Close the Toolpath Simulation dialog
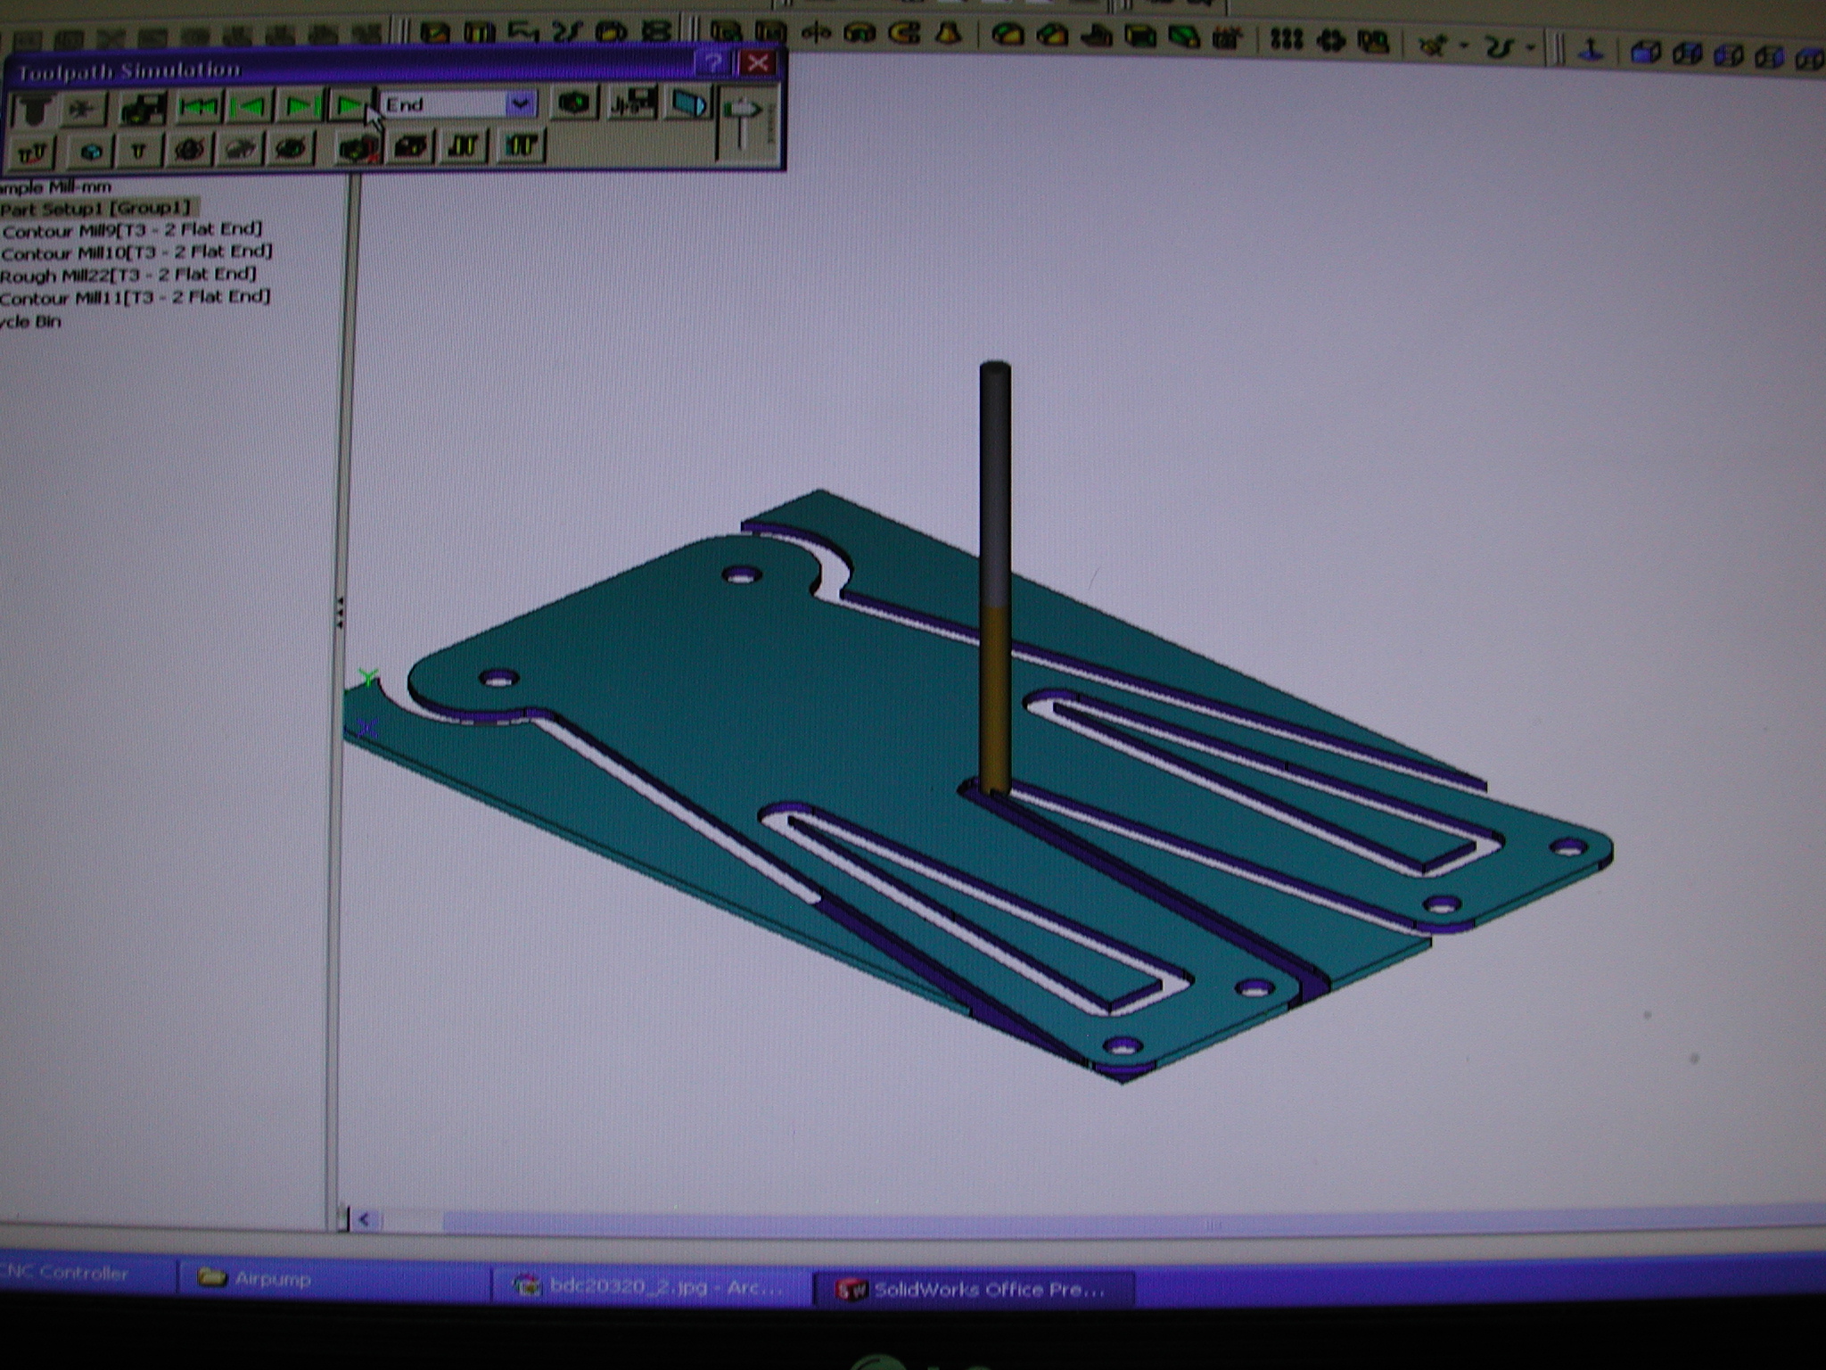Viewport: 1826px width, 1370px height. tap(758, 62)
